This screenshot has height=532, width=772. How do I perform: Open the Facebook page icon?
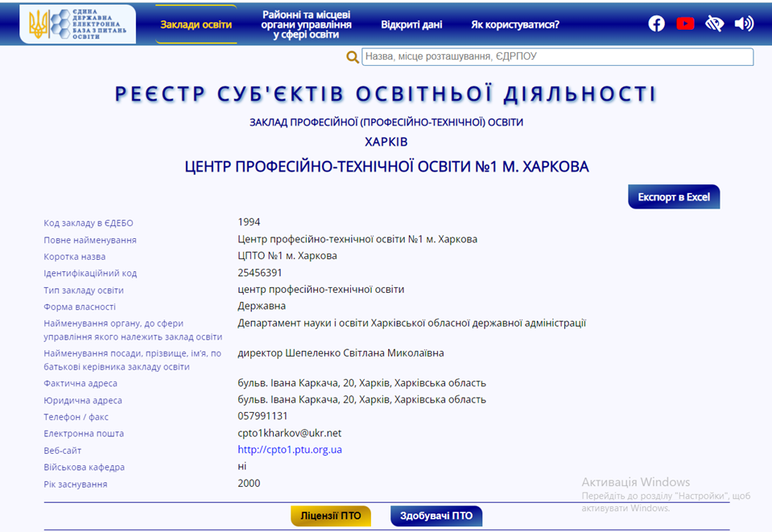[x=656, y=23]
